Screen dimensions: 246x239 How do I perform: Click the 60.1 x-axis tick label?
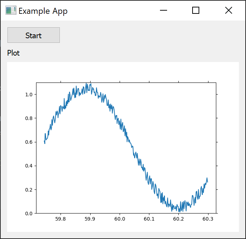[149, 219]
